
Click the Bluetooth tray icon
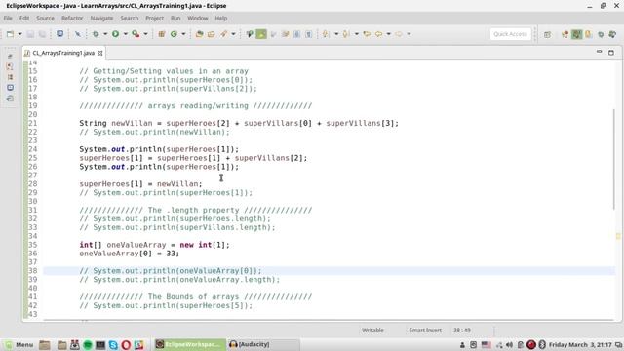[542, 344]
